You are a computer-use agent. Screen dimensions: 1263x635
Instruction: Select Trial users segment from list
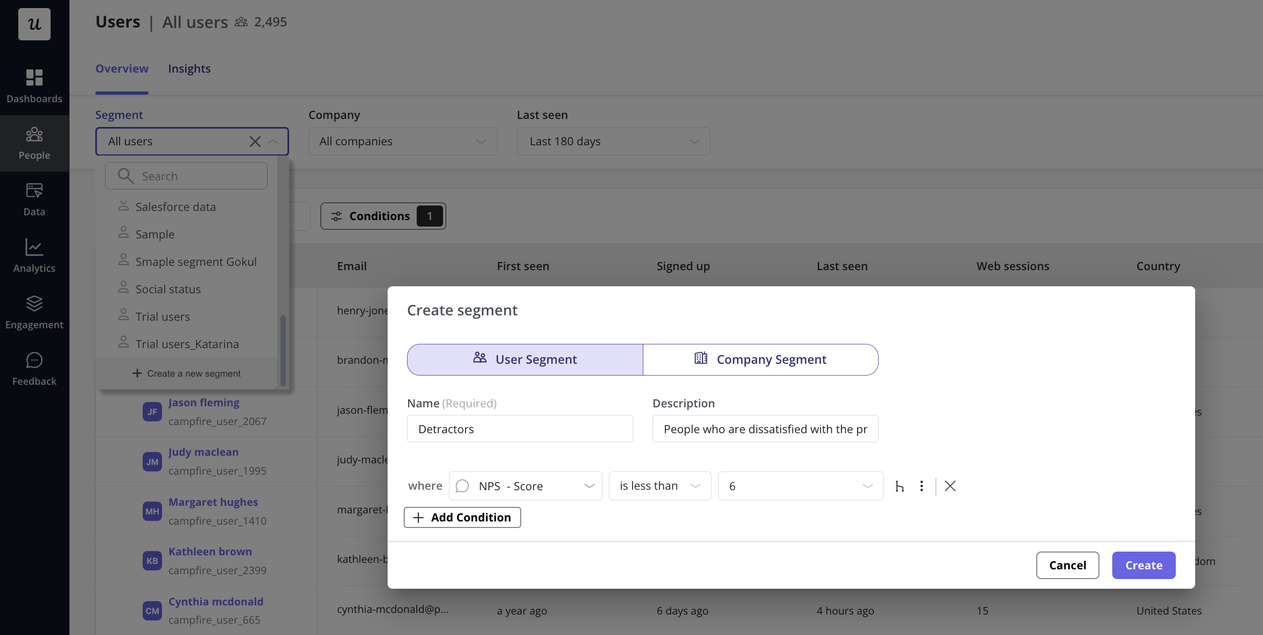click(x=163, y=316)
